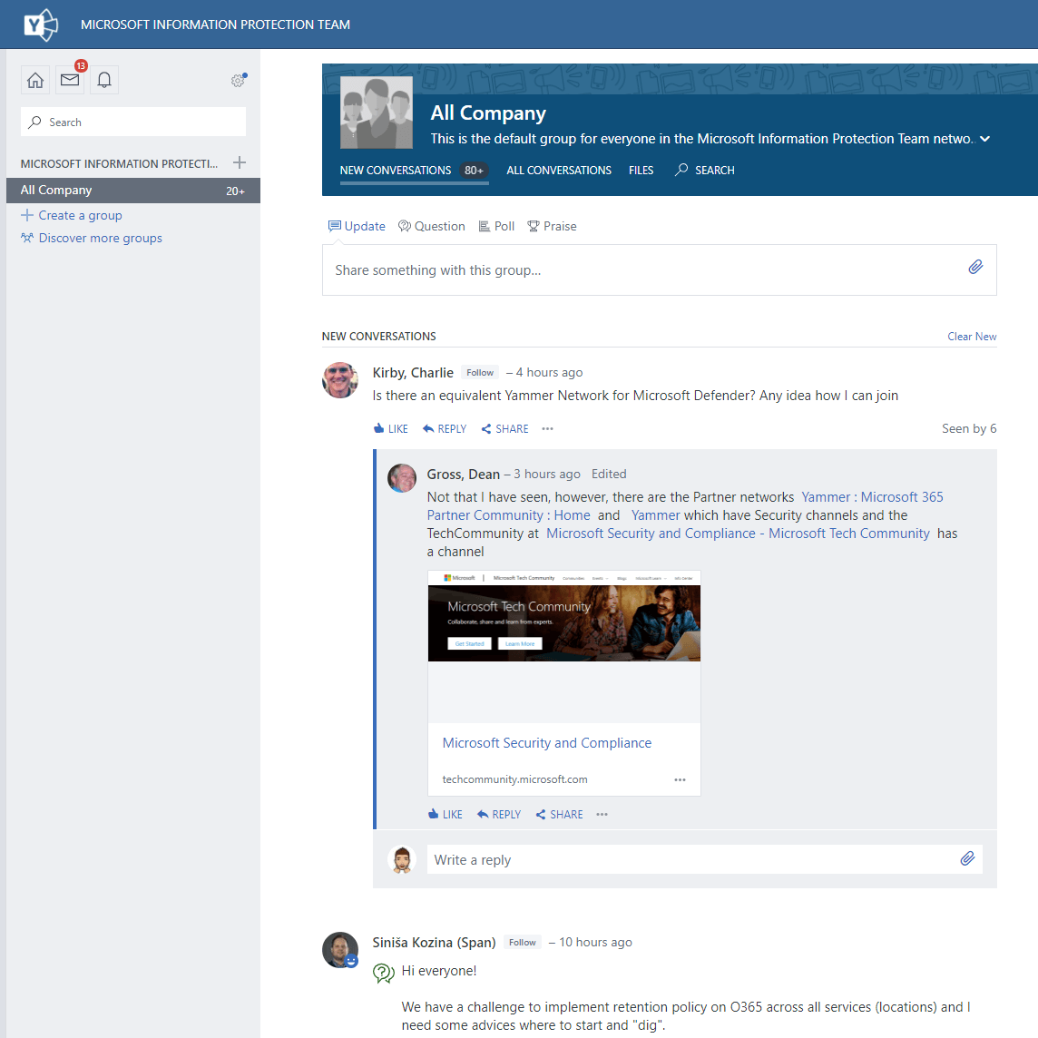Viewport: 1038px width, 1038px height.
Task: Open the inbox with 13 unread messages
Action: (x=69, y=80)
